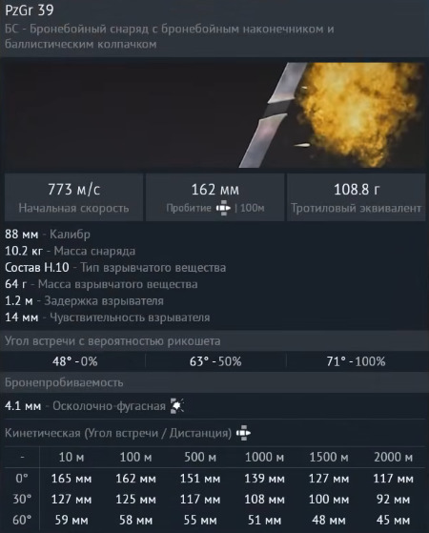Select the 71° -100% ricochet value
The width and height of the screenshot is (429, 533).
click(356, 361)
